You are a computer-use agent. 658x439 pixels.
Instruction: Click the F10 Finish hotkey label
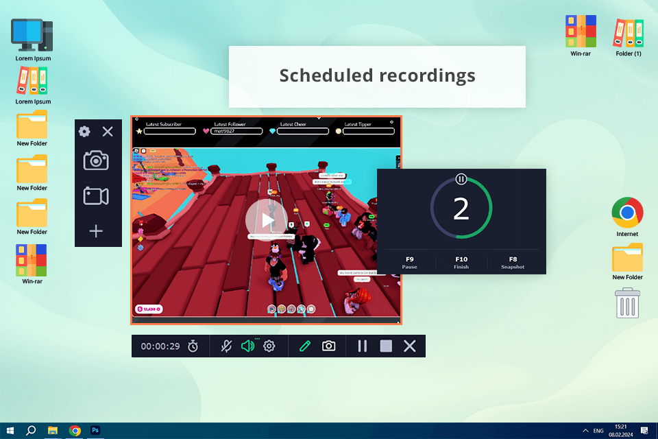(x=461, y=263)
